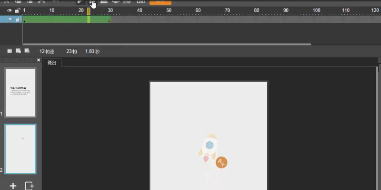
Task: Select the 舞台 tab
Action: tap(52, 63)
